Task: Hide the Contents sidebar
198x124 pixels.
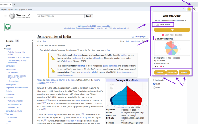Action: pos(17,41)
